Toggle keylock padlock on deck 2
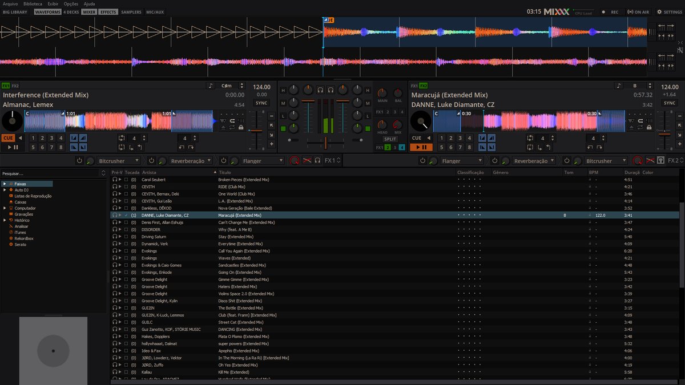 coord(649,127)
